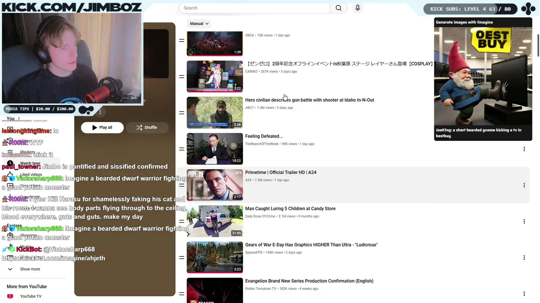
Task: Click the "18:22" duration badge
Action: pyautogui.click(x=236, y=161)
